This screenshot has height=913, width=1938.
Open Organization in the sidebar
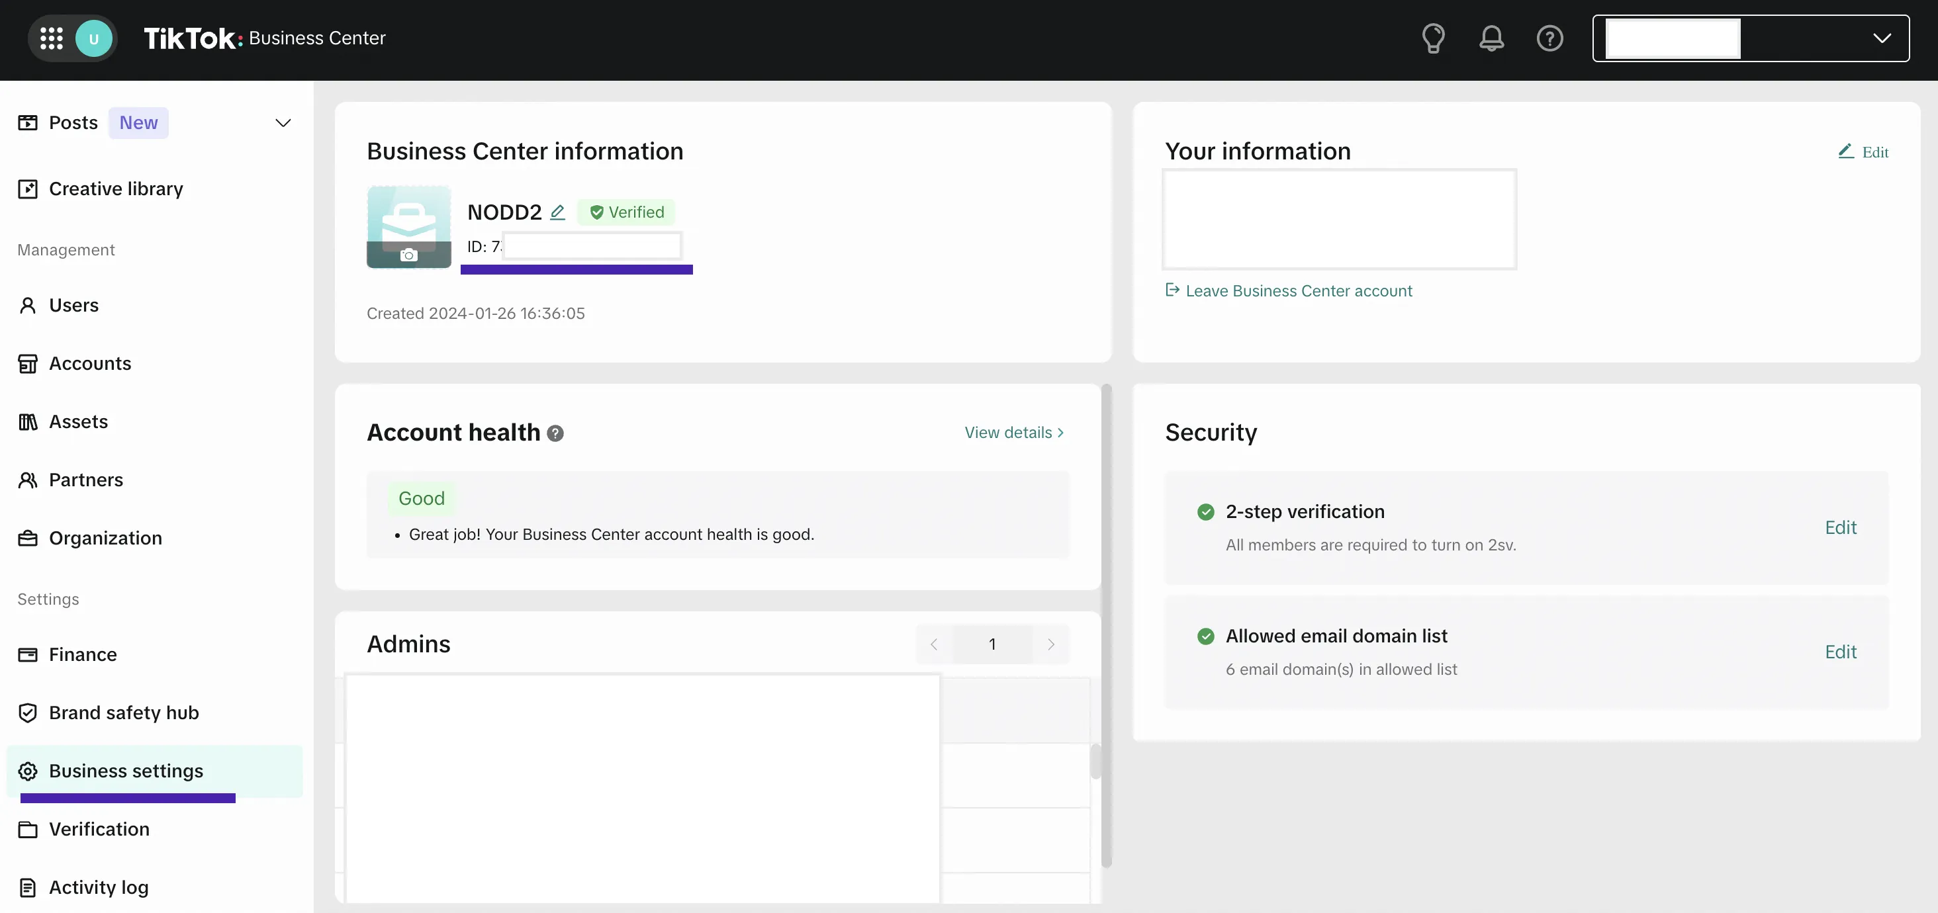(105, 539)
